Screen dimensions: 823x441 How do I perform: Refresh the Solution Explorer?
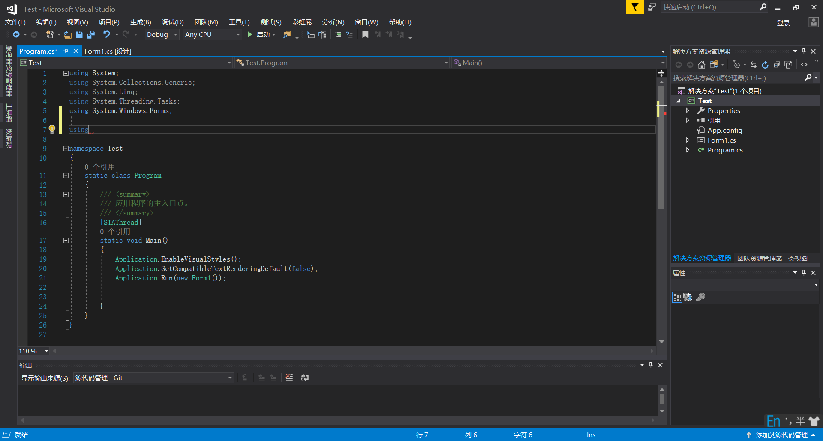pyautogui.click(x=765, y=65)
